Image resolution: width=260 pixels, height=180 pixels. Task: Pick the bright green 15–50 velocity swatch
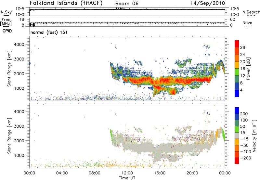(x=237, y=129)
